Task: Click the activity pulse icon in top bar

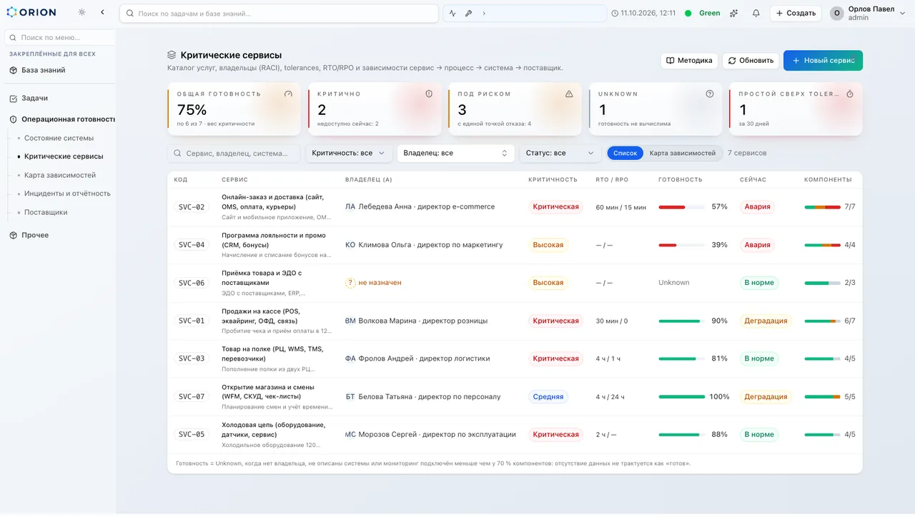Action: (452, 14)
